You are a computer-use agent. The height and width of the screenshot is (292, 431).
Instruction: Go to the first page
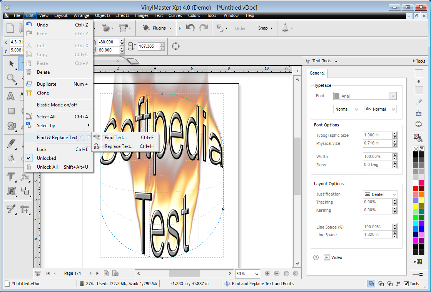coord(48,273)
